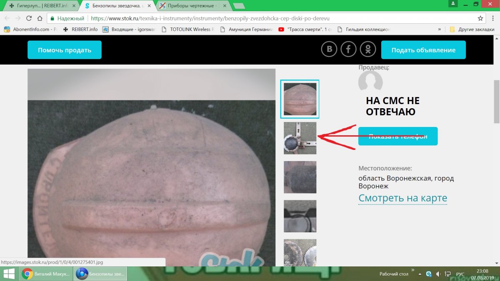Select the first pink cap thumbnail
The width and height of the screenshot is (500, 281).
(x=300, y=99)
